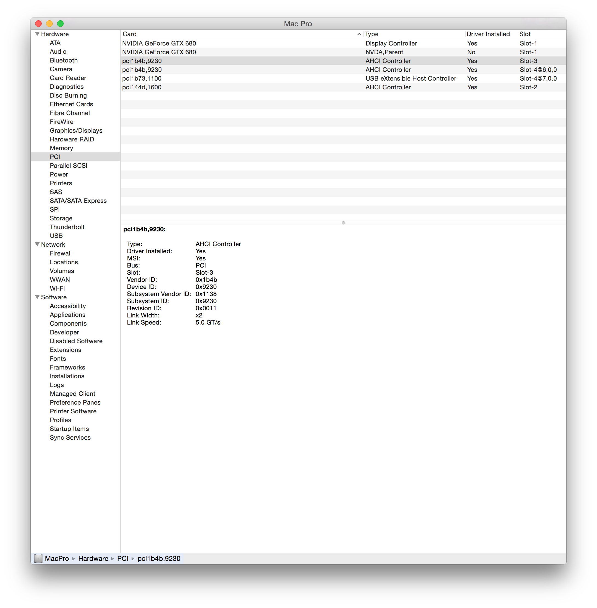This screenshot has width=597, height=608.
Task: Select Audio in the sidebar
Action: 58,52
